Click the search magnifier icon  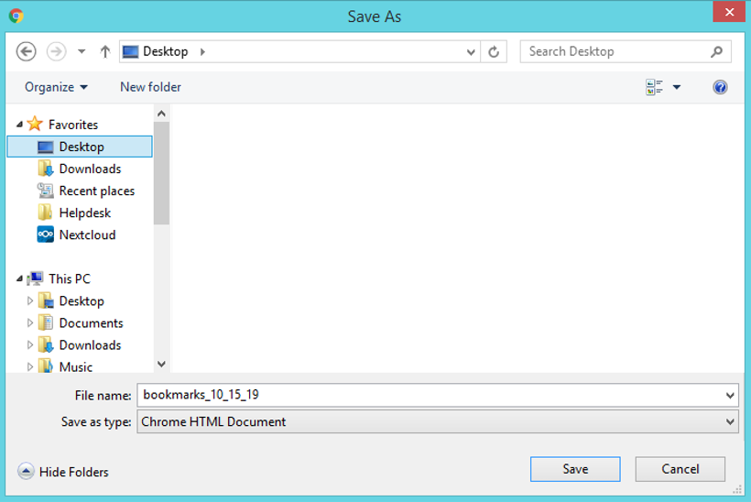pyautogui.click(x=716, y=51)
